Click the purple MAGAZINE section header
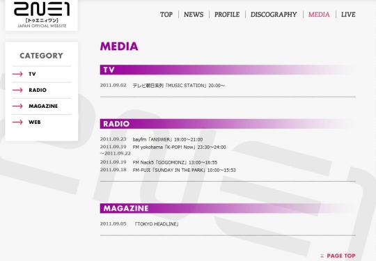The image size is (376, 261). [x=228, y=208]
